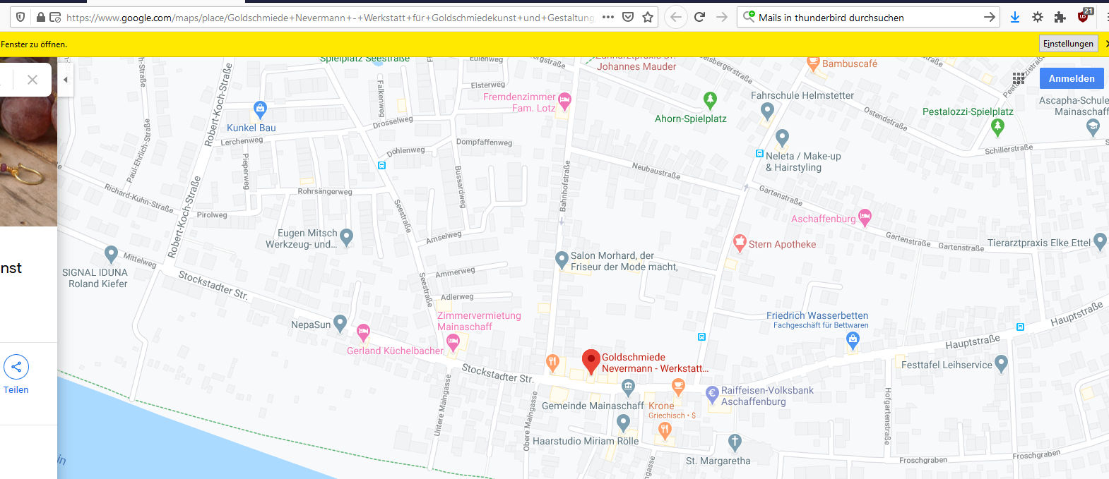1109x479 pixels.
Task: Open the Firefox downloads arrow icon
Action: [x=1015, y=18]
